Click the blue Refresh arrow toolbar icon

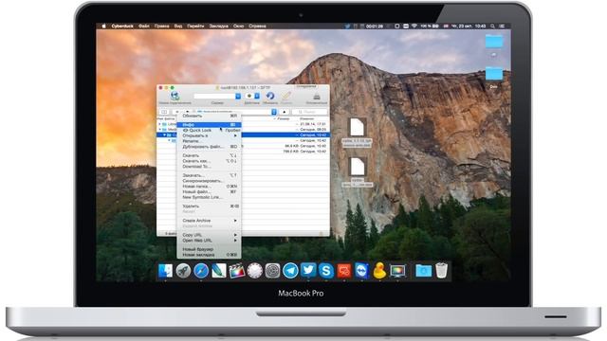pyautogui.click(x=270, y=96)
